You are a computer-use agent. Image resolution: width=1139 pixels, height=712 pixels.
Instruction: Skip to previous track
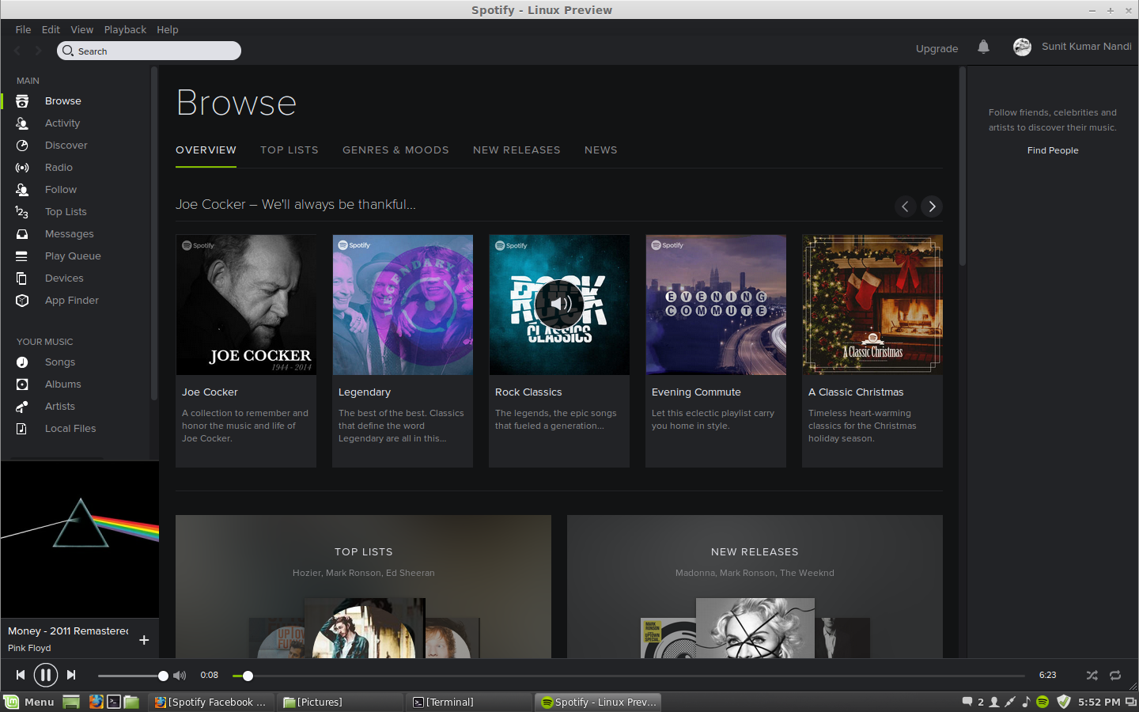tap(21, 675)
